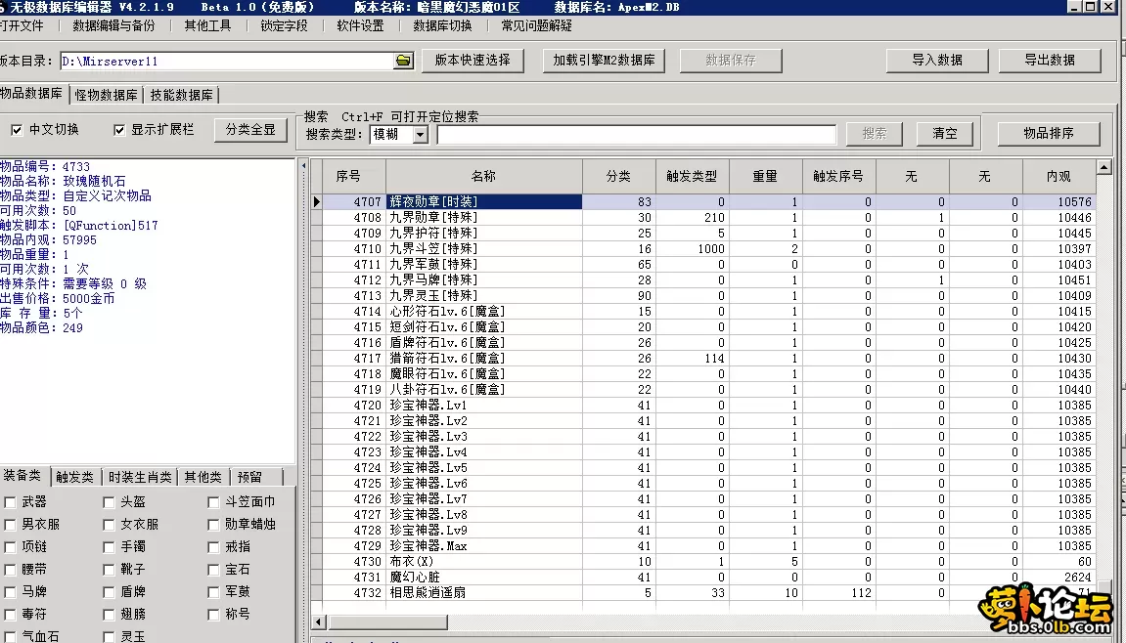This screenshot has height=643, width=1126.
Task: Click the 数据保存 button
Action: pyautogui.click(x=731, y=61)
